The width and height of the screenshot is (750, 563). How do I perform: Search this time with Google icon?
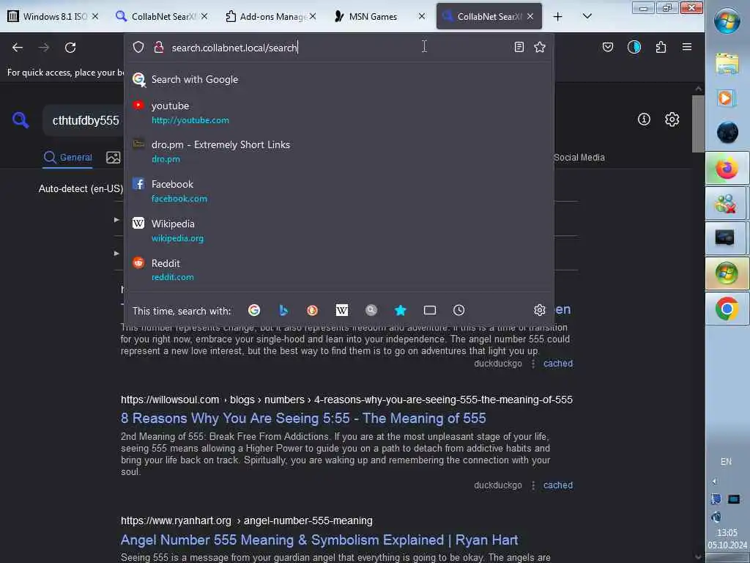(254, 310)
